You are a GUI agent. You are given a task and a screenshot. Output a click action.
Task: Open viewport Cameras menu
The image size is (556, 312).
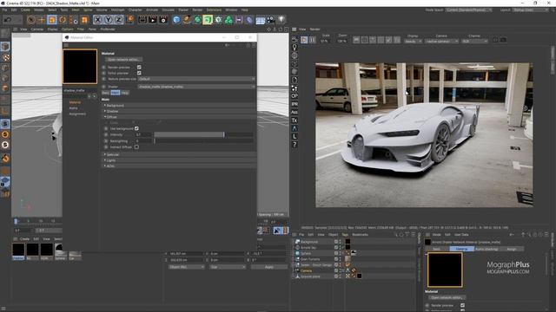coord(37,29)
